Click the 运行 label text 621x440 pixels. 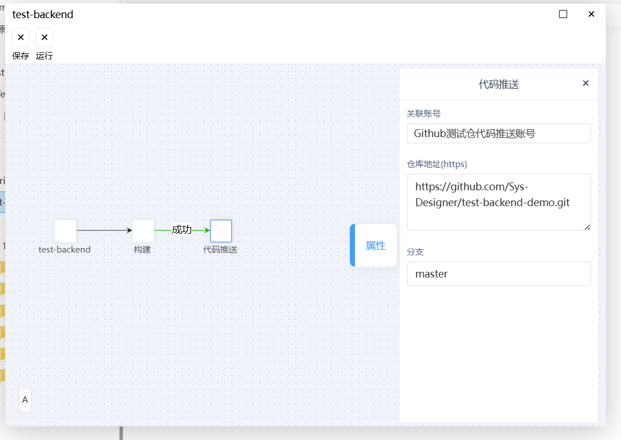pos(44,56)
